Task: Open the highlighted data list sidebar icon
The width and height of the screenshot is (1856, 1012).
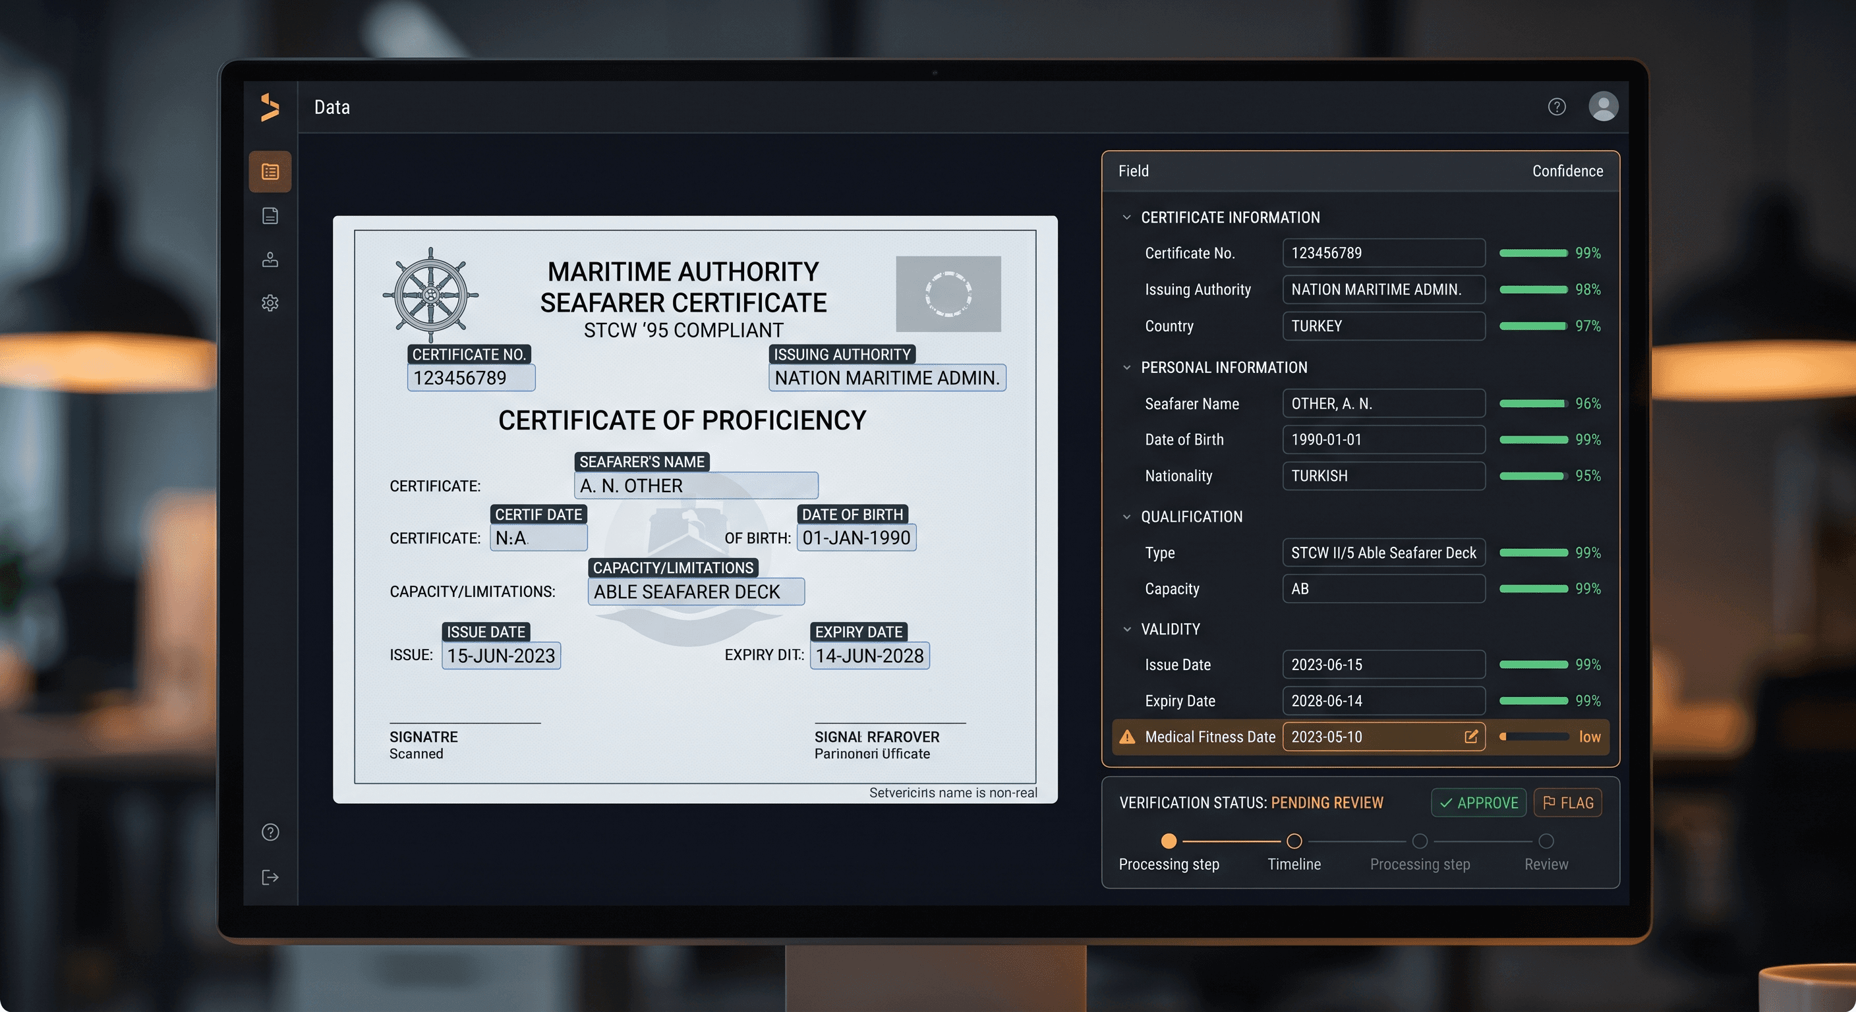Action: 270,171
